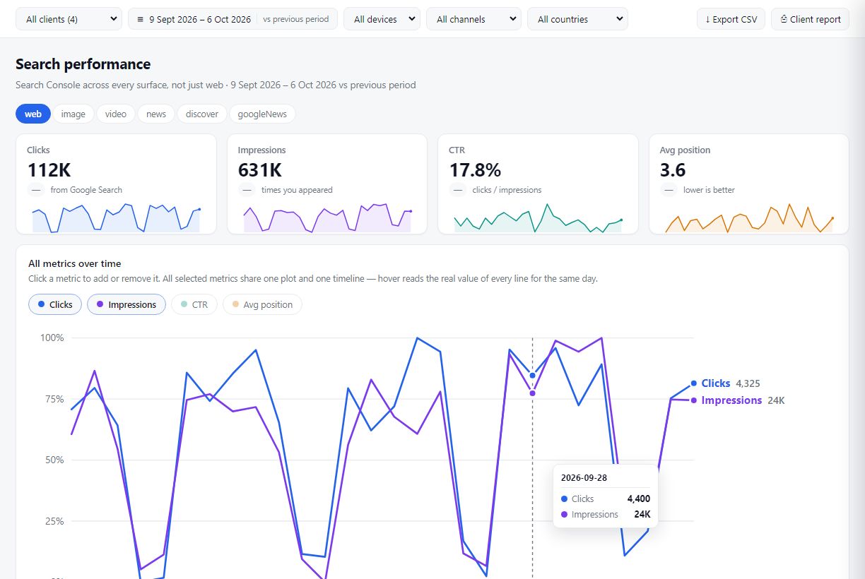Screen dimensions: 865x579
Task: Click the CTR 17.8% metric card
Action: (x=538, y=184)
